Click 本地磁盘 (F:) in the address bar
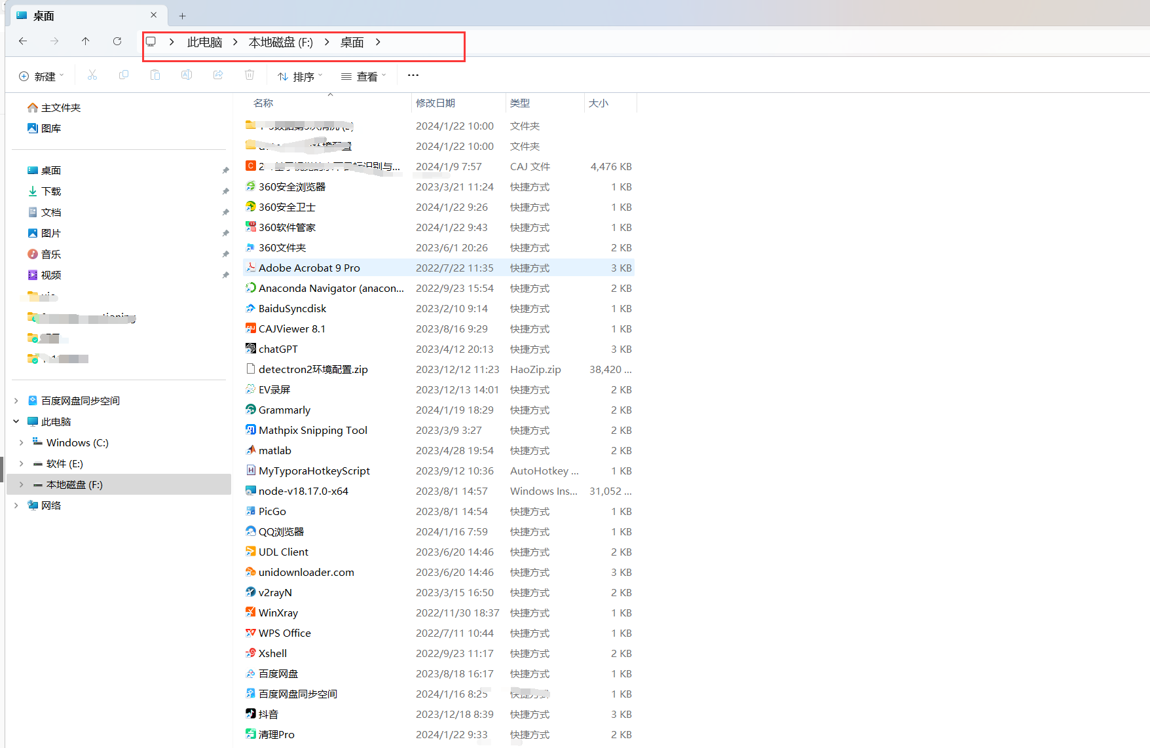This screenshot has width=1150, height=748. point(281,43)
